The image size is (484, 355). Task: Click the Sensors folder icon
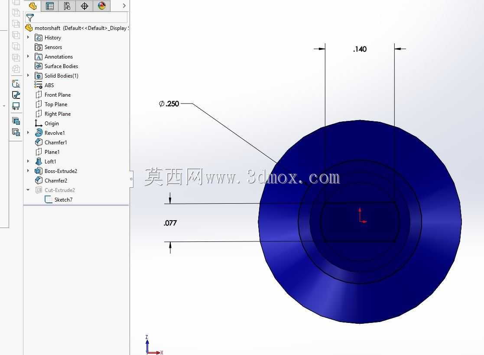pos(39,47)
